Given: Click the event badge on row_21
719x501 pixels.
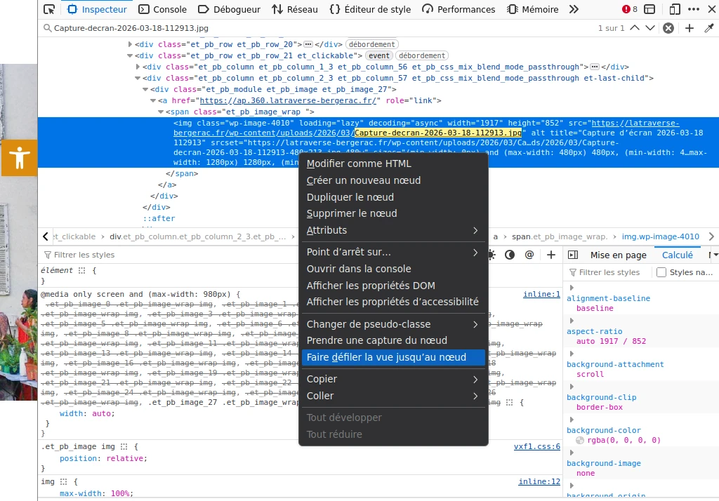Looking at the screenshot, I should pos(378,55).
